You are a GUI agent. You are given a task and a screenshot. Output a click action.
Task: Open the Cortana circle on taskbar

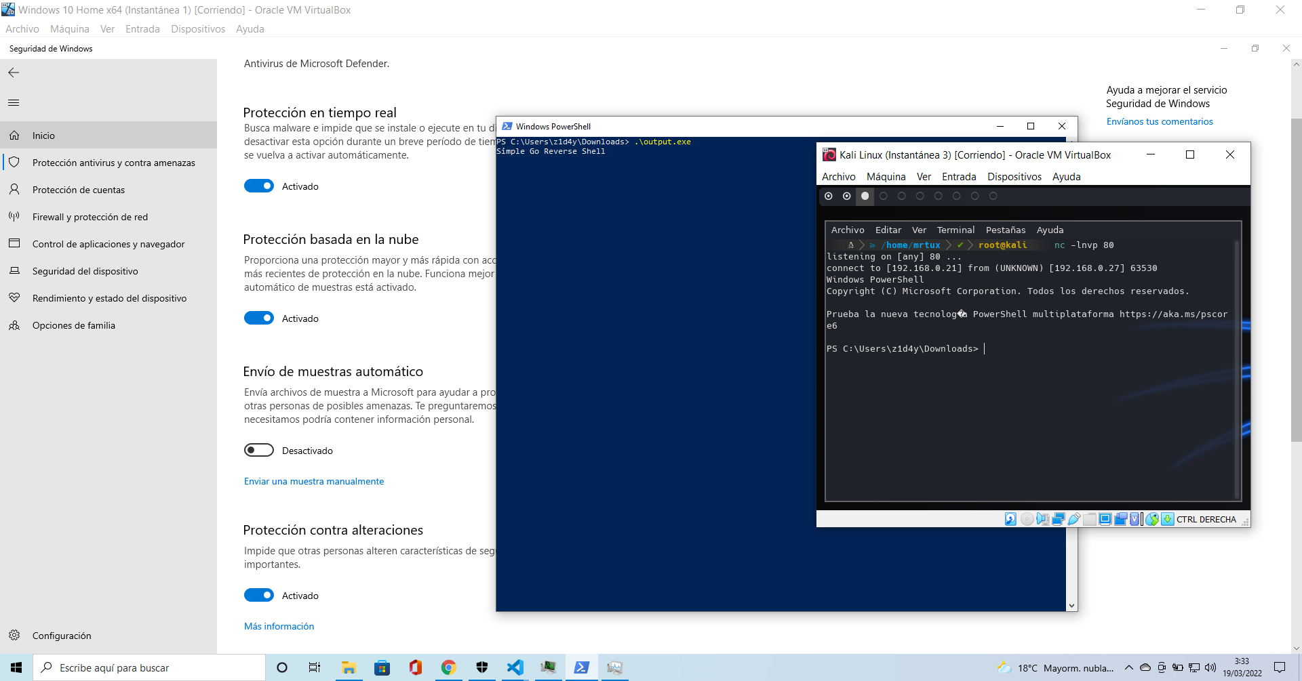click(282, 667)
